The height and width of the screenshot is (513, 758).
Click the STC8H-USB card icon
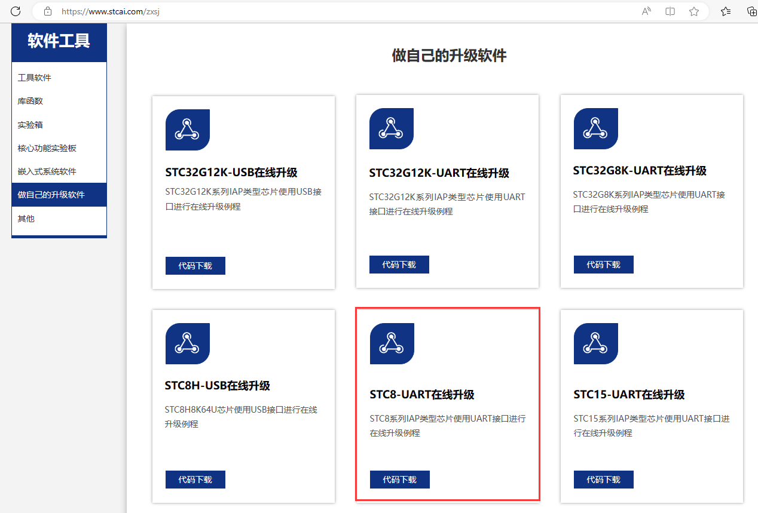187,343
